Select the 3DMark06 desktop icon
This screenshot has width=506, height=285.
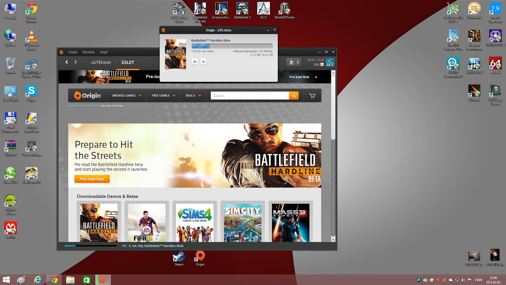(474, 11)
